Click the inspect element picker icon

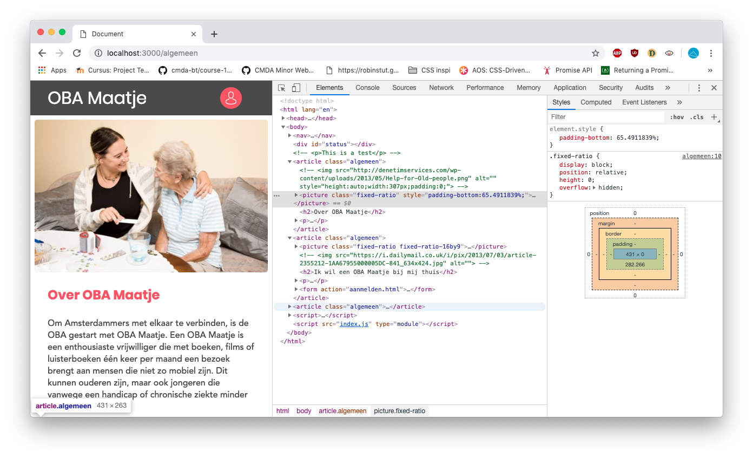(x=281, y=88)
